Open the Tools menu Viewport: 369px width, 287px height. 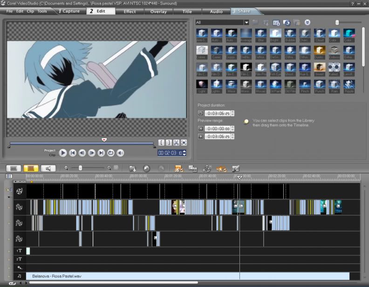click(42, 11)
